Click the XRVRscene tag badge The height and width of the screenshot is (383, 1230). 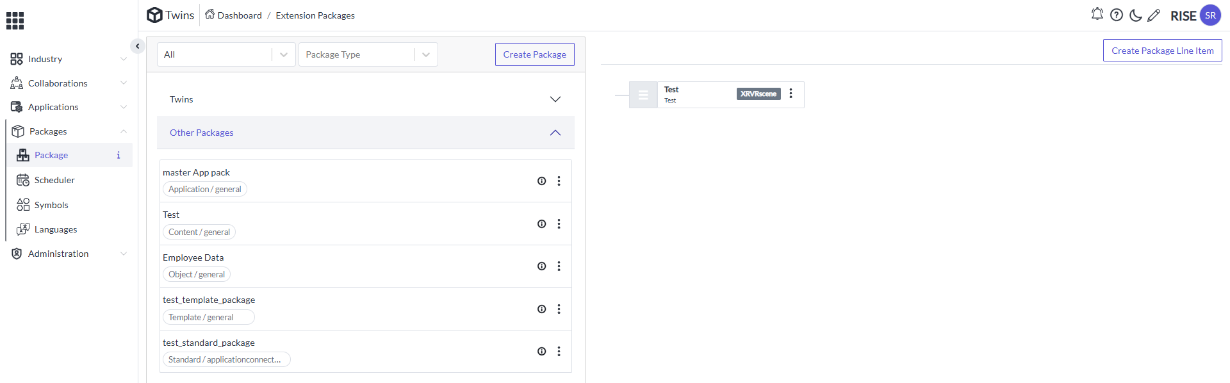tap(758, 94)
